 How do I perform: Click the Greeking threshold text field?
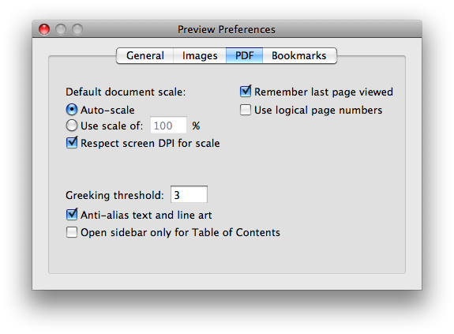[189, 194]
